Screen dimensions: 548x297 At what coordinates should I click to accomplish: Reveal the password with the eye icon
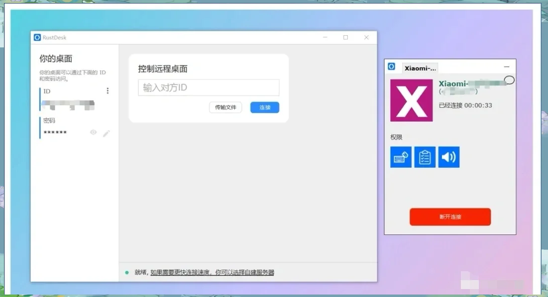[x=93, y=133]
